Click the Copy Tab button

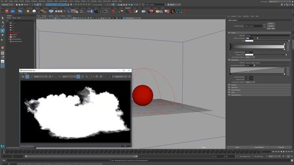click(281, 148)
